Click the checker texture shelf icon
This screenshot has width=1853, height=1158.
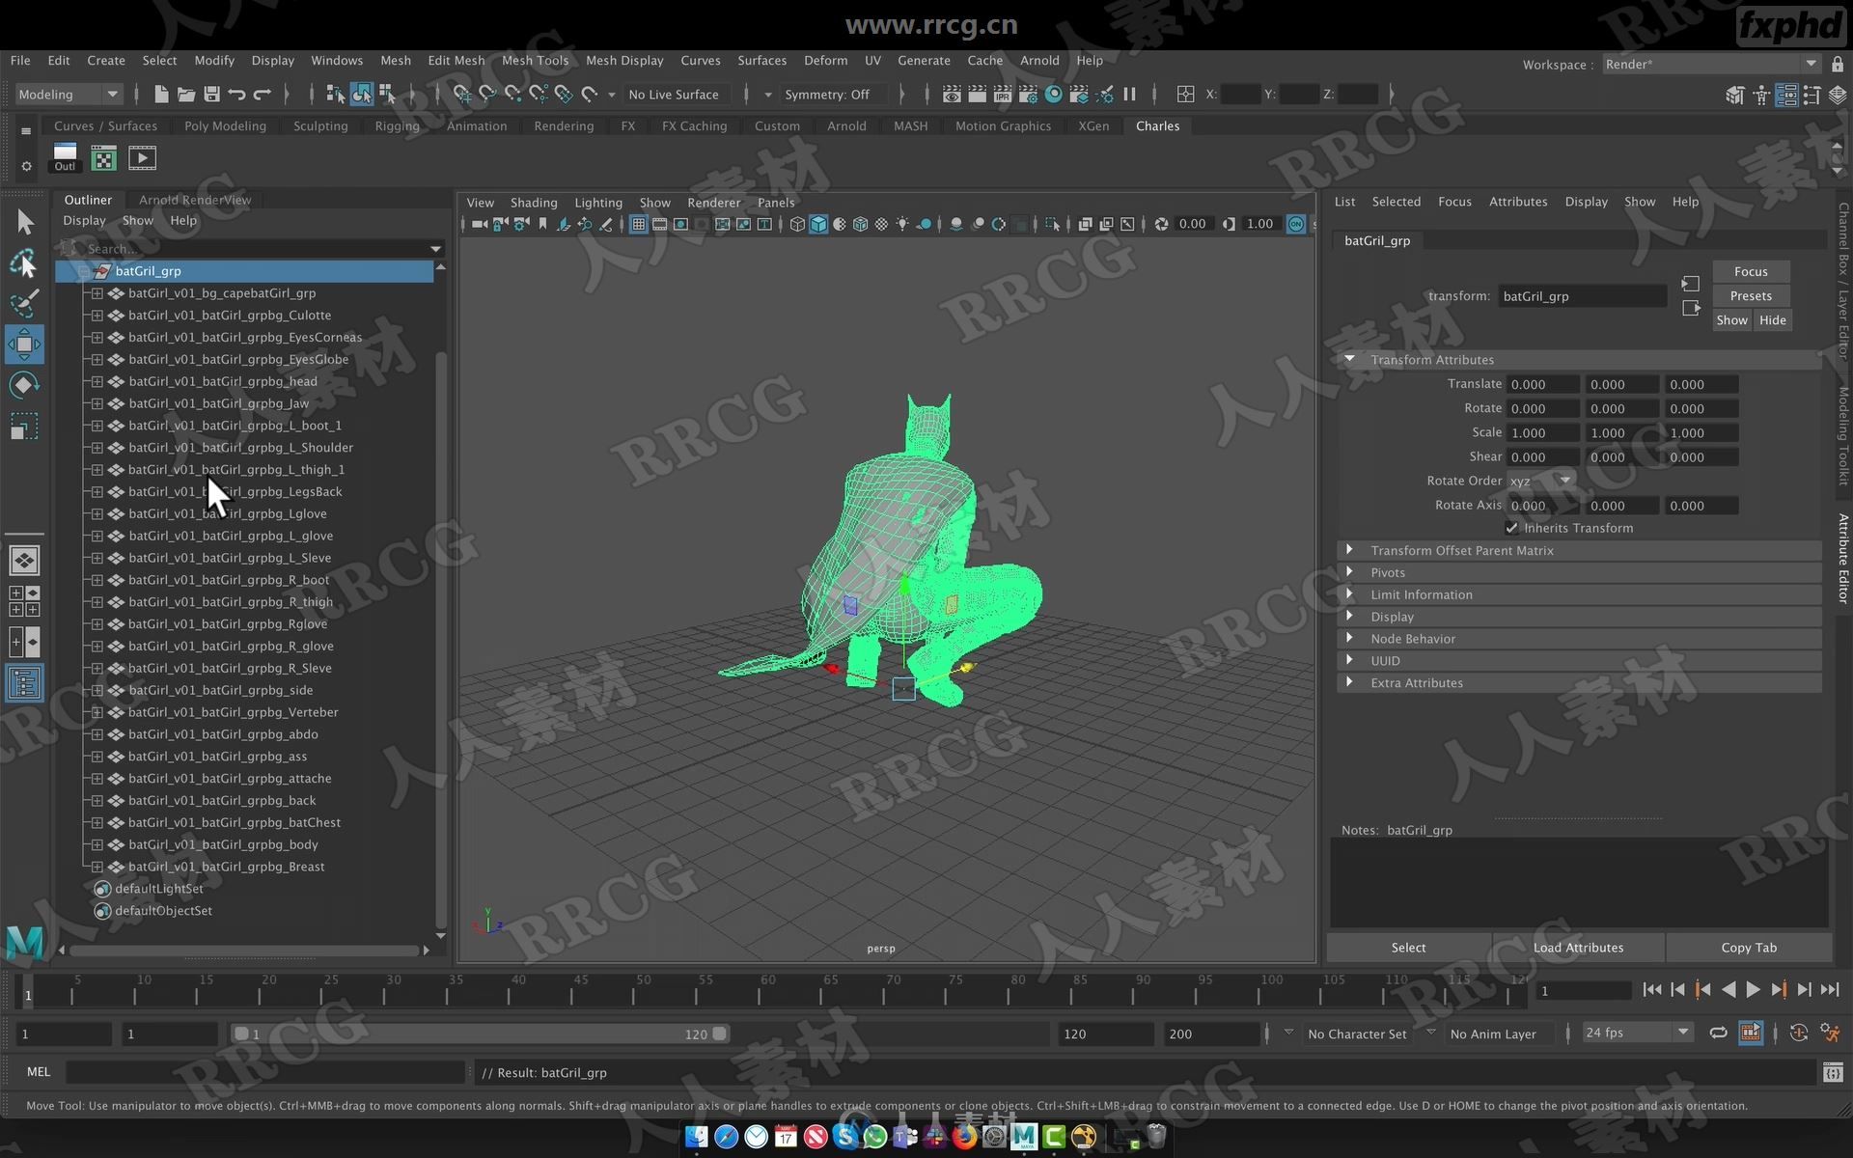[103, 157]
